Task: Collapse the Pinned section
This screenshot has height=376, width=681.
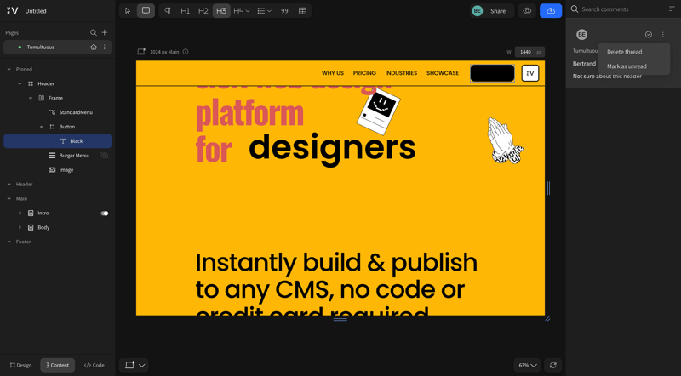Action: 9,70
